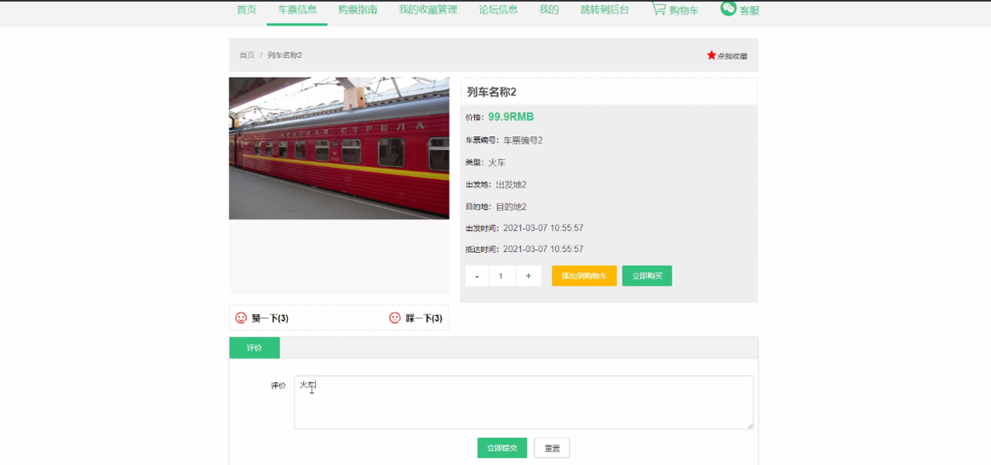Open 我的收藏管理 in the navigation bar
Viewport: 991px width, 465px height.
[x=428, y=9]
